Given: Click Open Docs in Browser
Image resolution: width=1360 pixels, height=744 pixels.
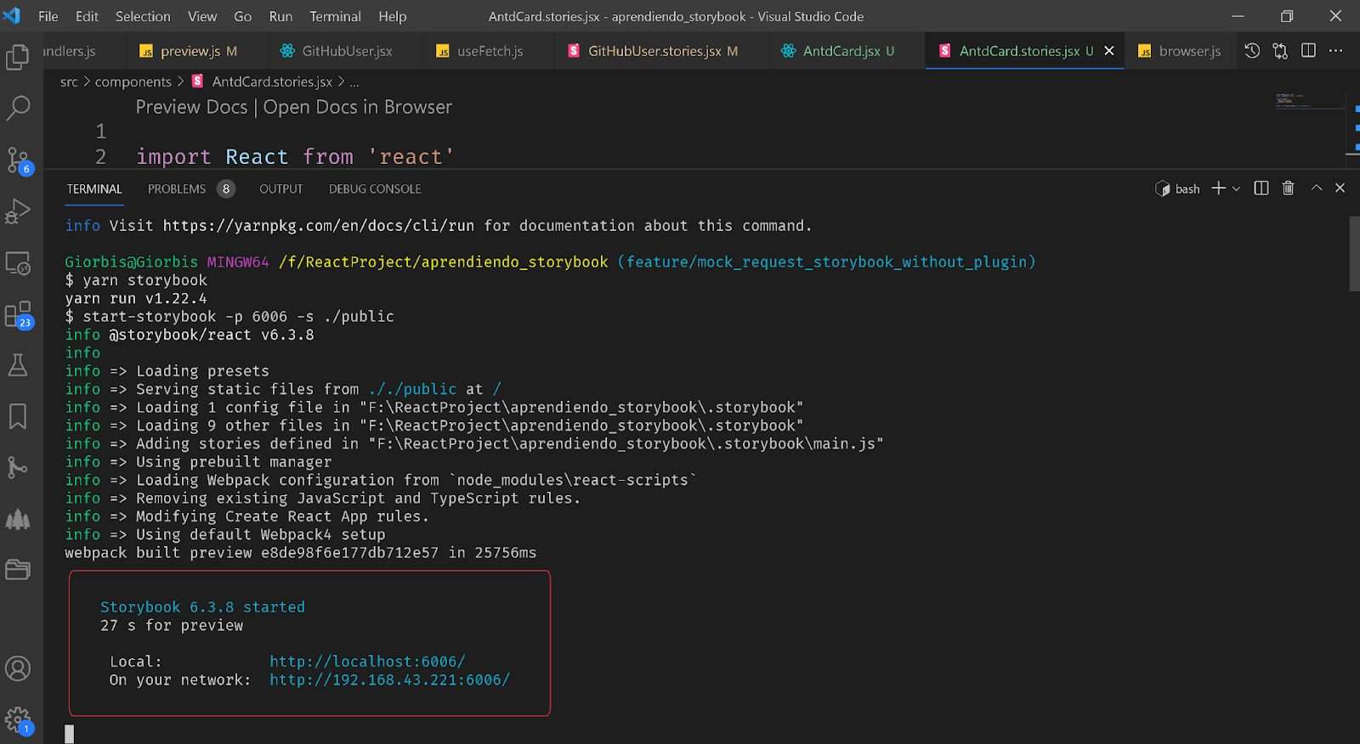Looking at the screenshot, I should (358, 107).
